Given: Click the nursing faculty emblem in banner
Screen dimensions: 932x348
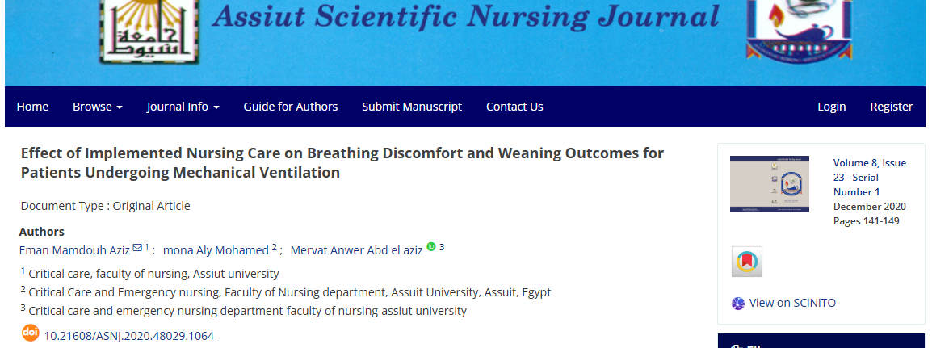Looking at the screenshot, I should point(800,30).
